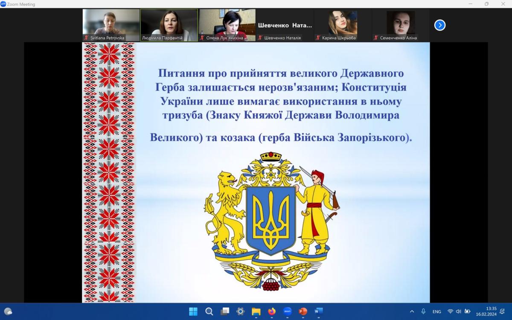Image resolution: width=512 pixels, height=320 pixels.
Task: Click the speaker volume icon
Action: [458, 311]
